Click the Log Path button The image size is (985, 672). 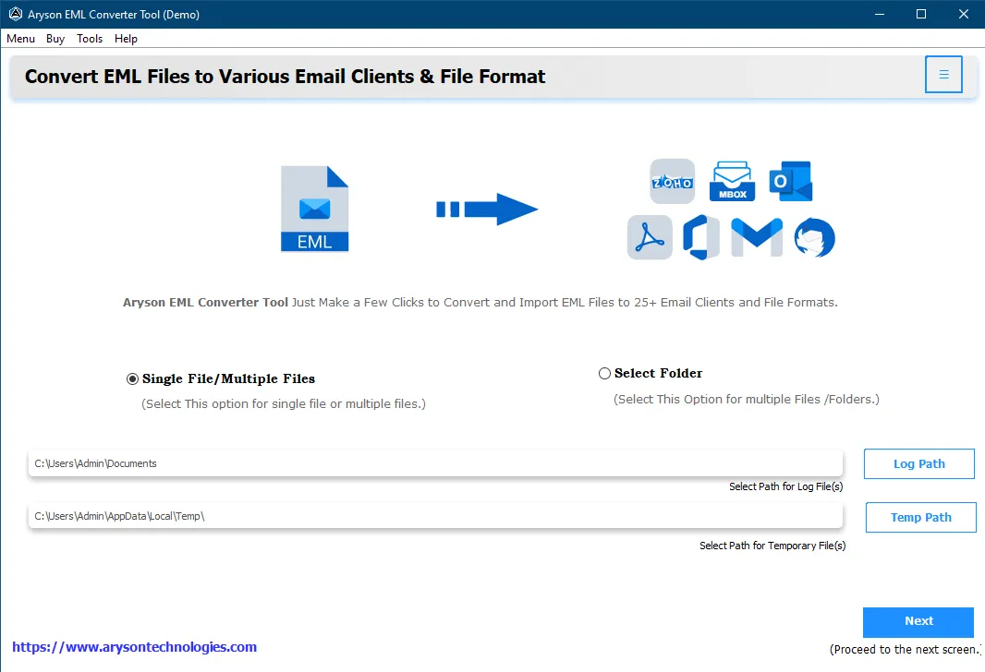pos(919,463)
